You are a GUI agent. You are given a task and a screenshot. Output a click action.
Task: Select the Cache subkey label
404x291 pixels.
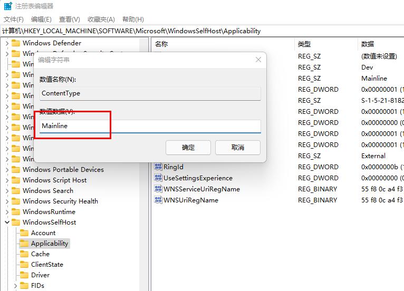pyautogui.click(x=40, y=254)
